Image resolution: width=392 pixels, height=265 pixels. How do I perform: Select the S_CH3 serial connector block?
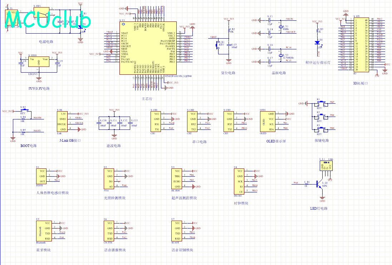pyautogui.click(x=229, y=122)
